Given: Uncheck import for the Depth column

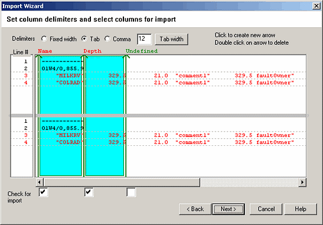Looking at the screenshot, I should coord(89,193).
